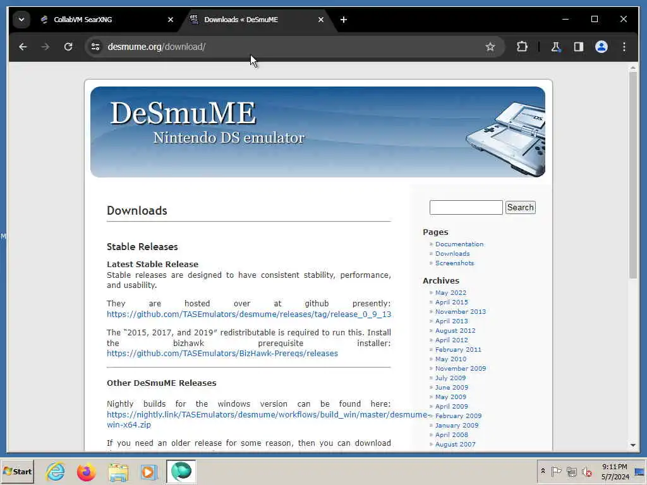Open Chrome Labs flask icon
647x485 pixels.
pos(556,47)
